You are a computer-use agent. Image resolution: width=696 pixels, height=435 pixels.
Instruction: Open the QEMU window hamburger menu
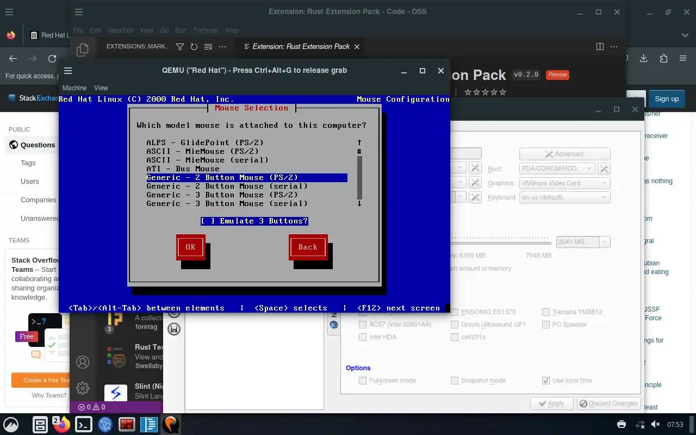(68, 71)
